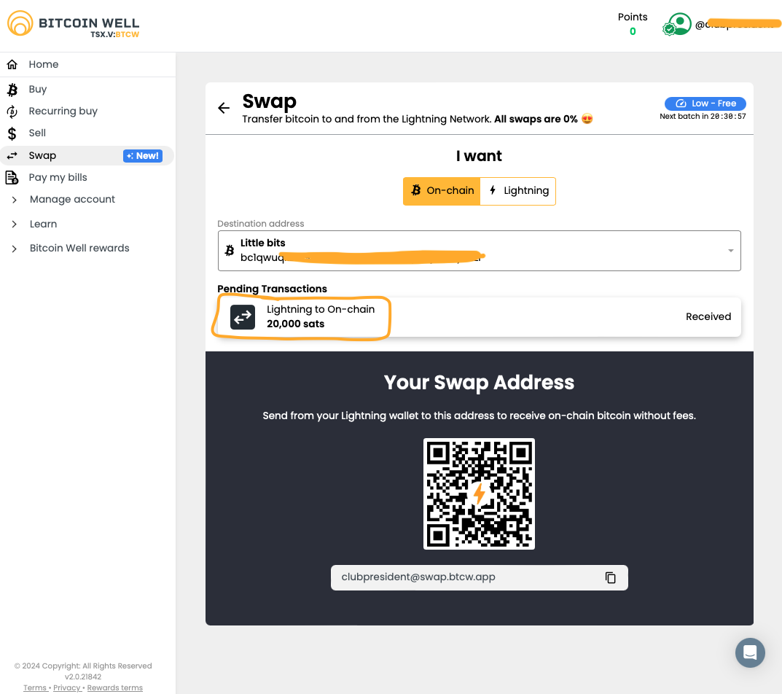Open Recurring buy from sidebar
The width and height of the screenshot is (782, 694).
click(63, 111)
